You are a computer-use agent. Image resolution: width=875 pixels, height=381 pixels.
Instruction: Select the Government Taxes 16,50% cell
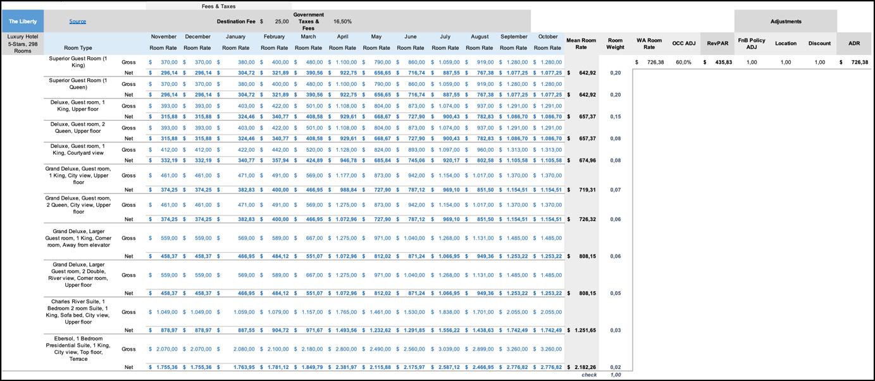[x=342, y=21]
